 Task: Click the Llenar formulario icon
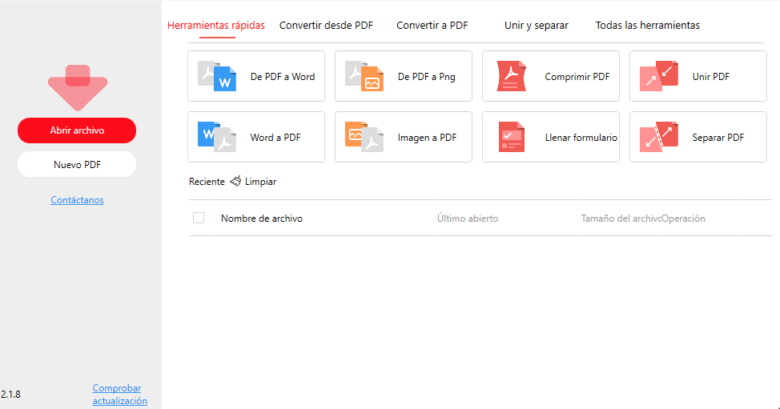(x=512, y=137)
